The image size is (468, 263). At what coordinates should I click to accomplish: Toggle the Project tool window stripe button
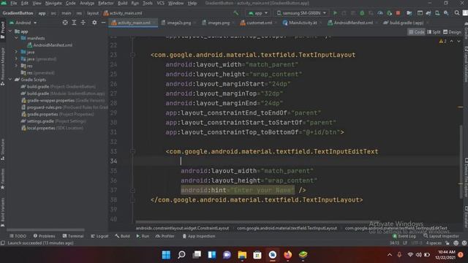(3, 30)
